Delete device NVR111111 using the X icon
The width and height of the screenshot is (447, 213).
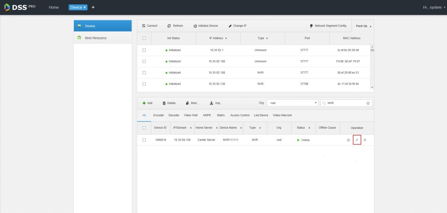(x=365, y=140)
